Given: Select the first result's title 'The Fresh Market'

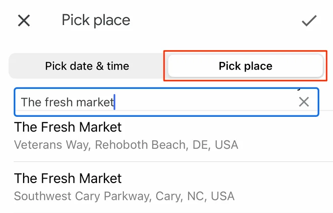Looking at the screenshot, I should 68,127.
